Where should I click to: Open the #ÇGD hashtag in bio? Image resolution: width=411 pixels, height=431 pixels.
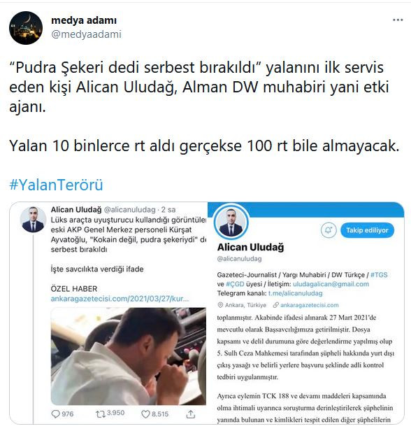235,284
